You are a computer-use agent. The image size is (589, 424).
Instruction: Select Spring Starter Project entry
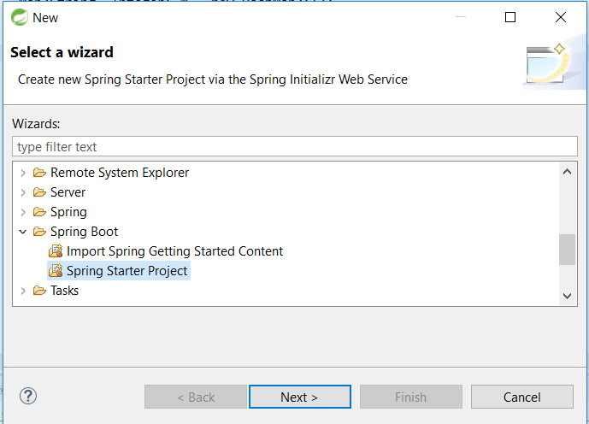click(x=127, y=271)
